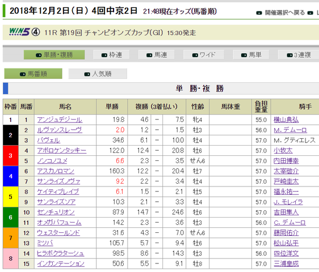
Task: Click the 性齢 column header
Action: tap(198, 107)
